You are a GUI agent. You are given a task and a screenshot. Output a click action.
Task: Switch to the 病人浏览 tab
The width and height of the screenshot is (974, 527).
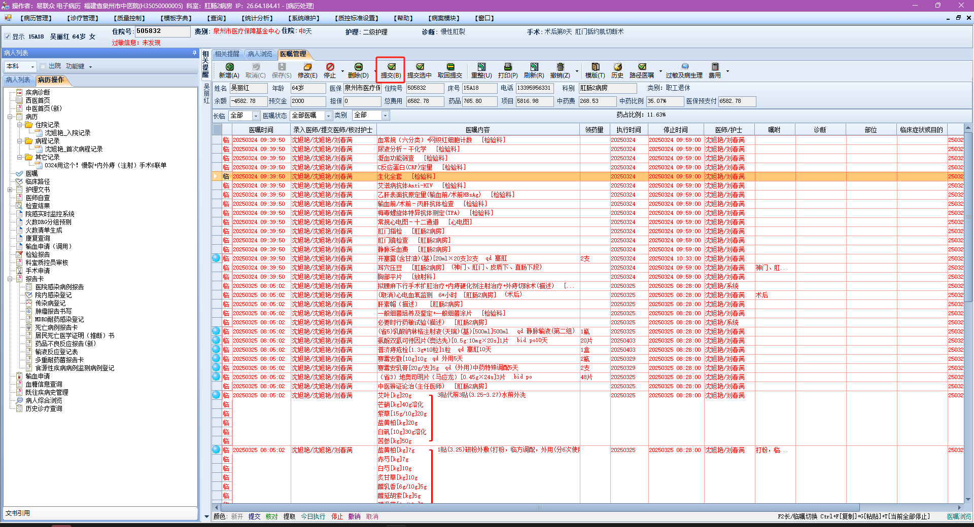tap(260, 54)
